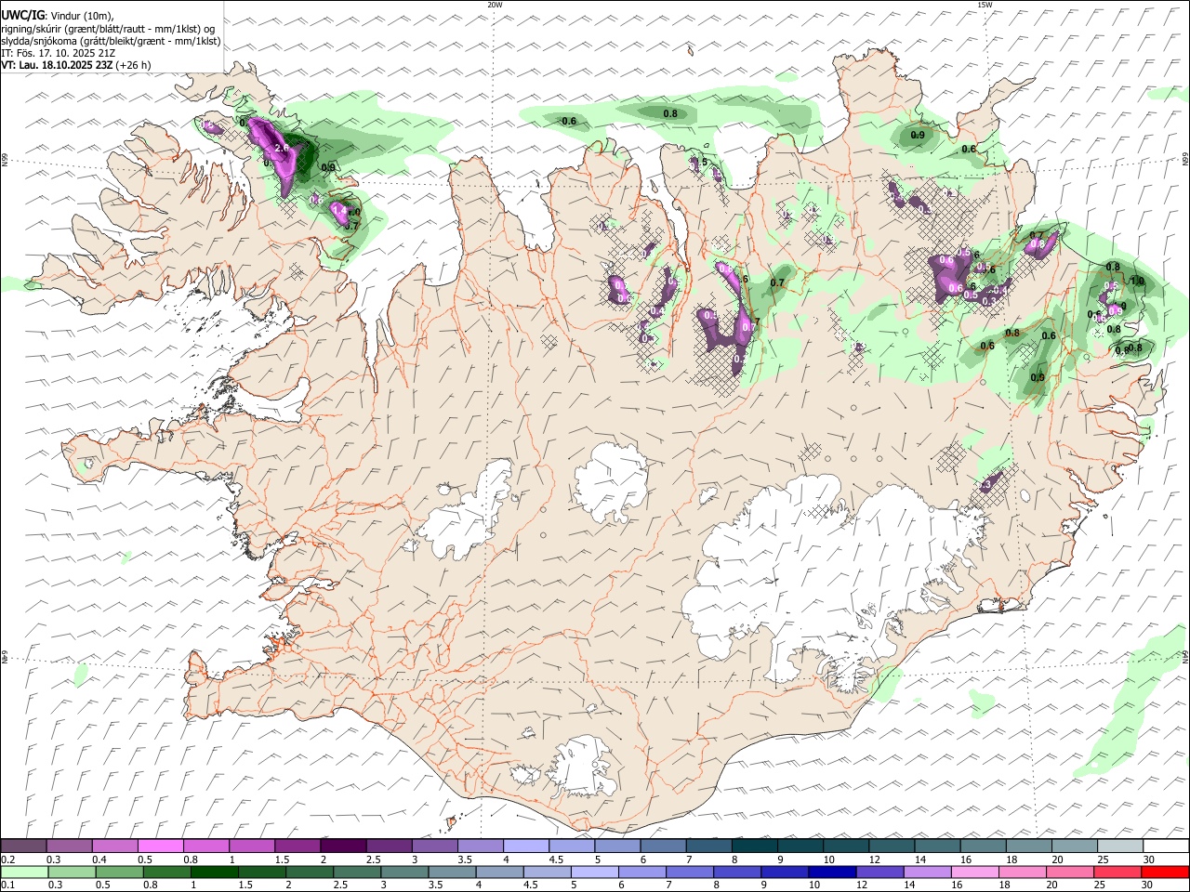Screen dimensions: 1190x892
Task: Click the '0.2' label in the snow legend
Action: click(x=8, y=859)
